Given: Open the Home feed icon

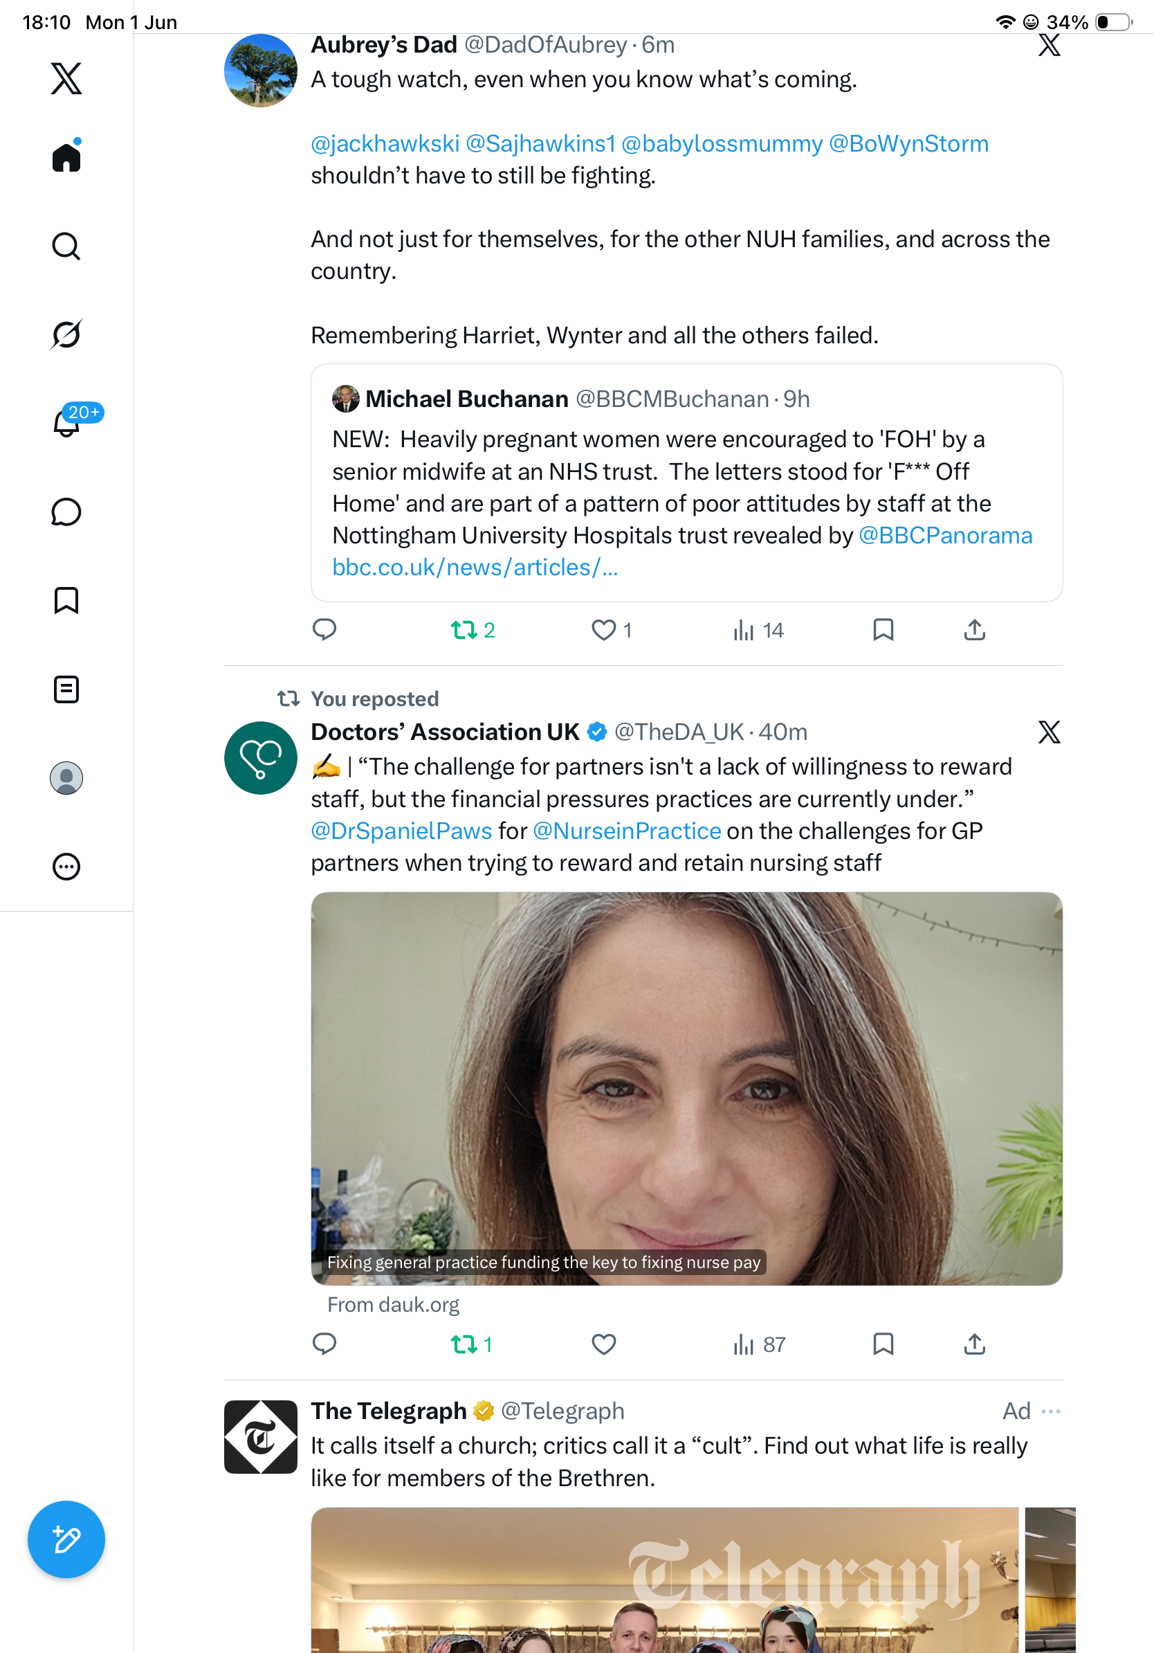Looking at the screenshot, I should click(66, 156).
